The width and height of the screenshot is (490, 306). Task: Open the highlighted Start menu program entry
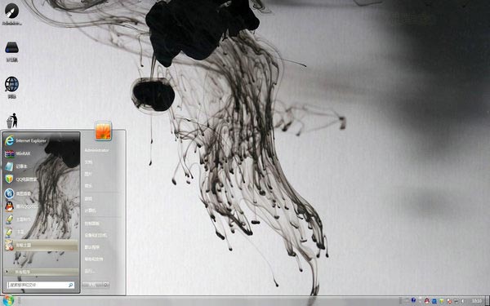pos(41,245)
